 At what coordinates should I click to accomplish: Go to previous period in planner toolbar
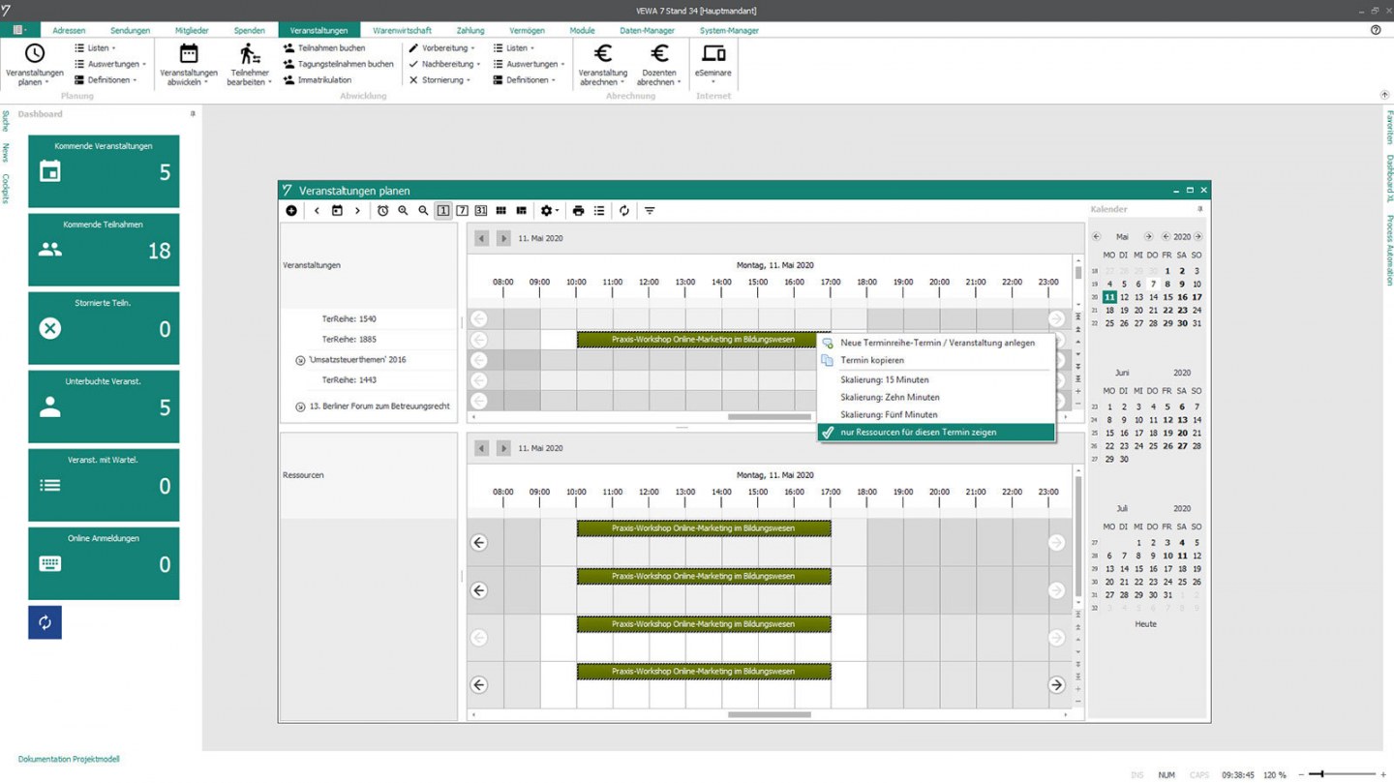tap(317, 211)
